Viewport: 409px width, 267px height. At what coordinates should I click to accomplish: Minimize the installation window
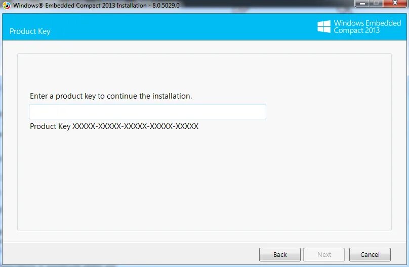pos(362,3)
